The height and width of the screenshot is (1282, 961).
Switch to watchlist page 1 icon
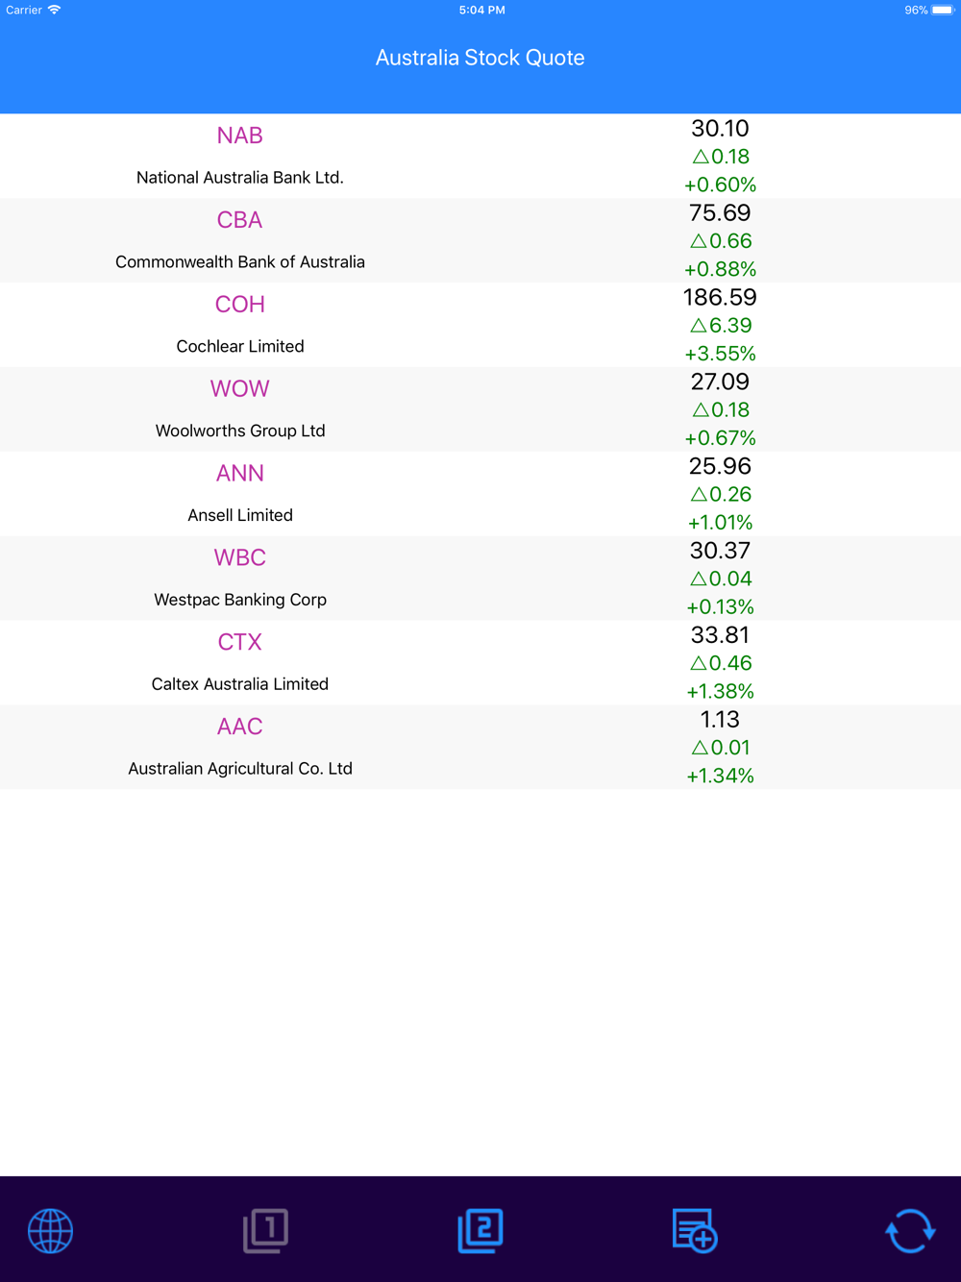[265, 1230]
